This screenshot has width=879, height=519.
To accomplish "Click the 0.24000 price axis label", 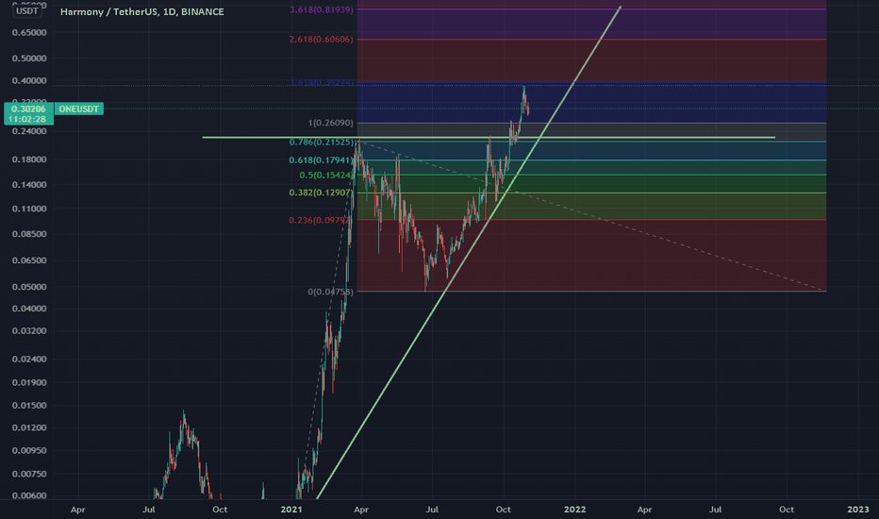I will 29,131.
